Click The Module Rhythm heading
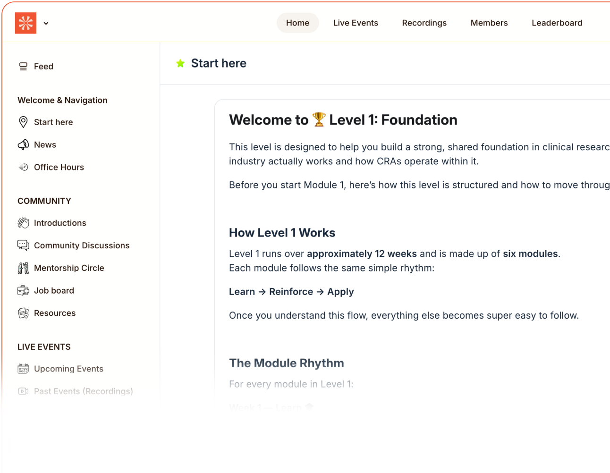 pos(287,363)
